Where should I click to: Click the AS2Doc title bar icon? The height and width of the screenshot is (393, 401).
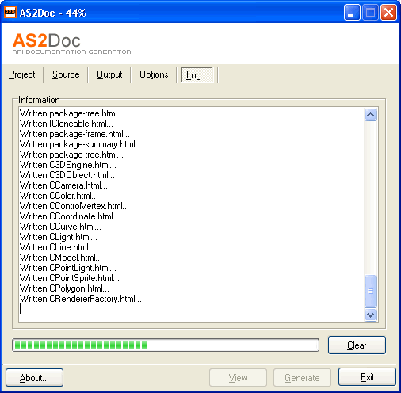click(10, 12)
